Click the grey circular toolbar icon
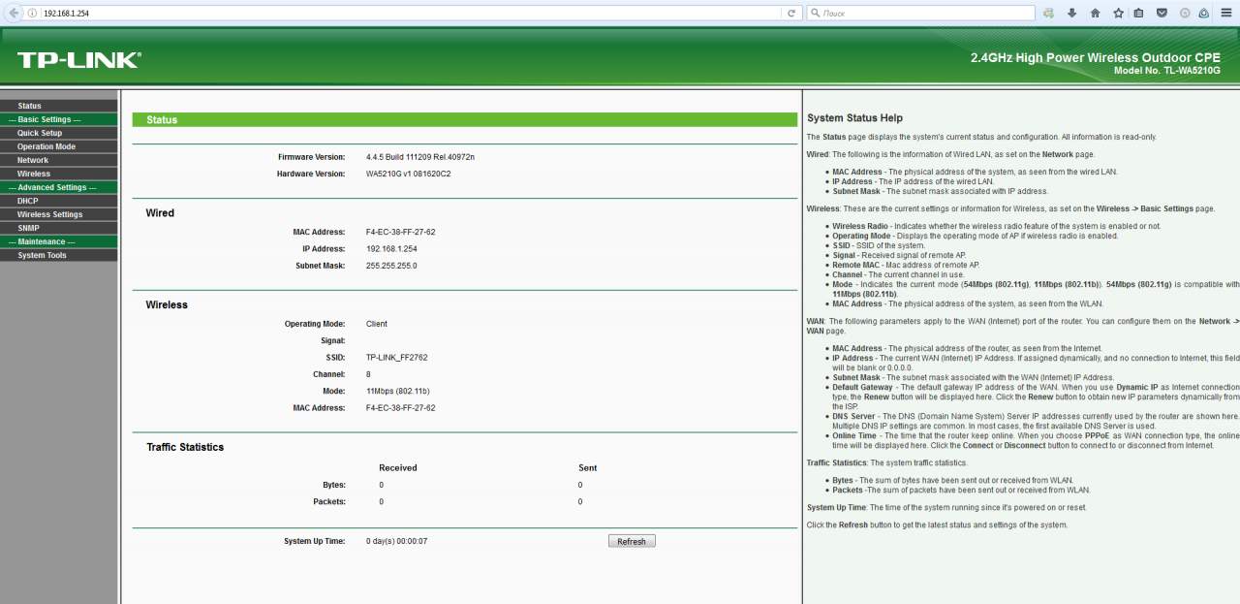This screenshot has width=1240, height=604. coord(1184,13)
